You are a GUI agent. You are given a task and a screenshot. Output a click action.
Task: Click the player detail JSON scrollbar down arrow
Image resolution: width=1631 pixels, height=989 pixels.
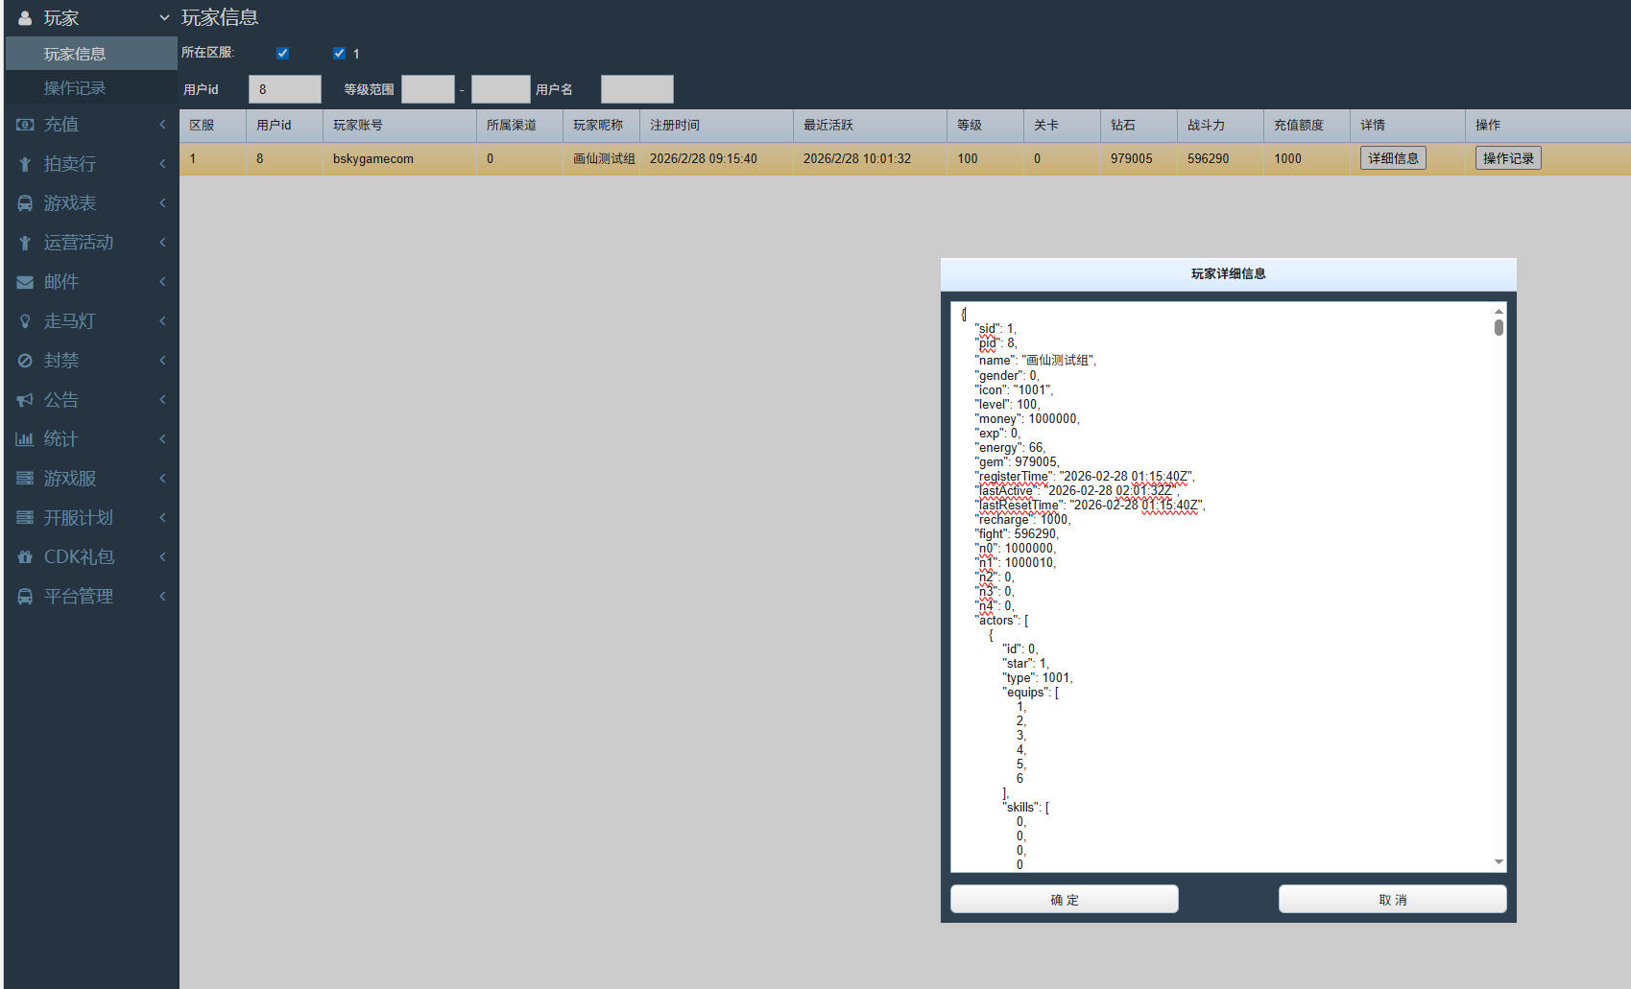point(1499,862)
